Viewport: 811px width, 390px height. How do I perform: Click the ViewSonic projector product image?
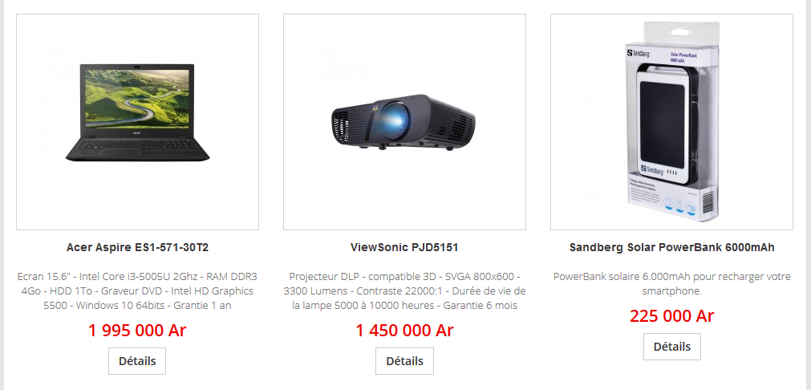pyautogui.click(x=404, y=122)
